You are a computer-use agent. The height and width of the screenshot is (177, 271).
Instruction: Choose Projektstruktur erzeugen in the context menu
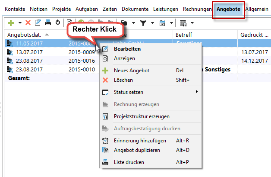[141, 116]
